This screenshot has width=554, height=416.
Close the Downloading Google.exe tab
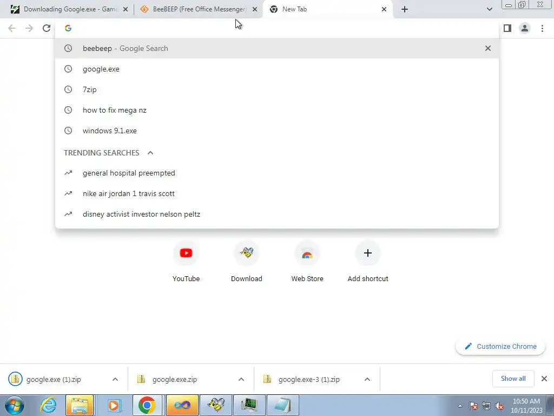coord(125,9)
